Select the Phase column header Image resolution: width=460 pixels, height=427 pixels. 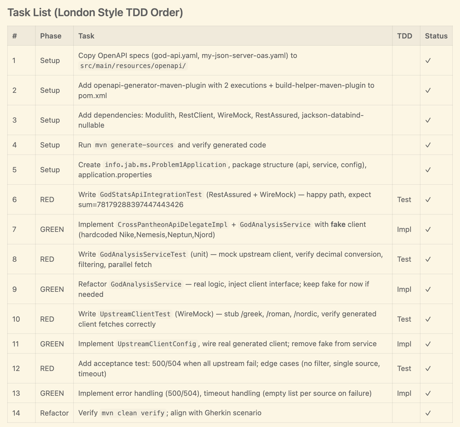tap(51, 36)
